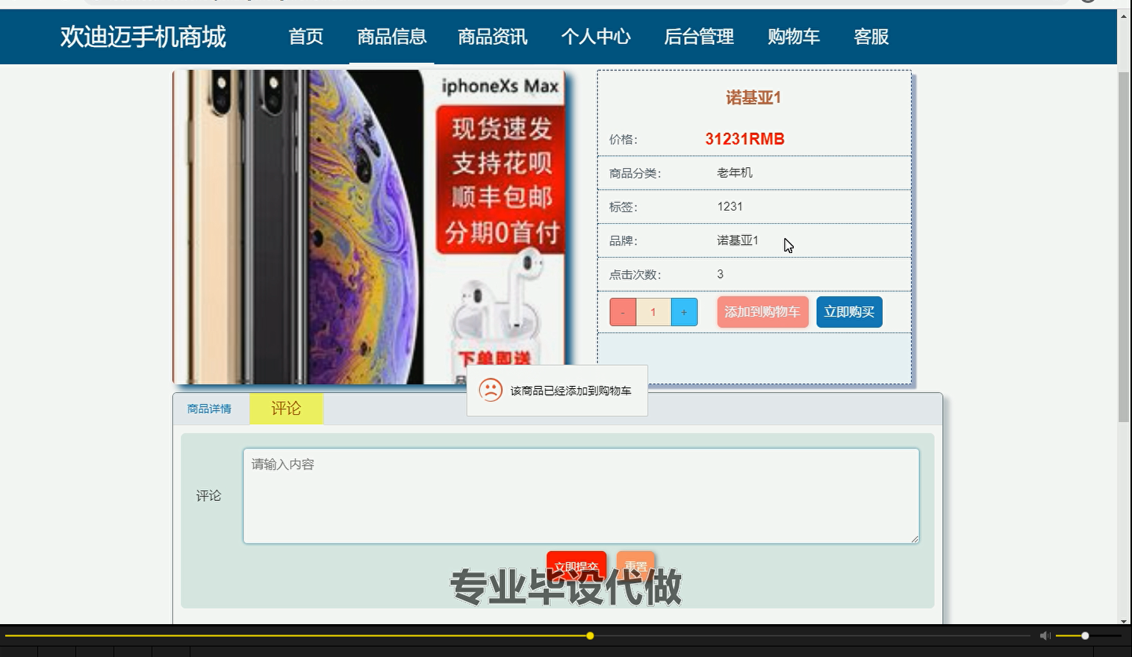Click the 重置 reset button

pos(635,567)
